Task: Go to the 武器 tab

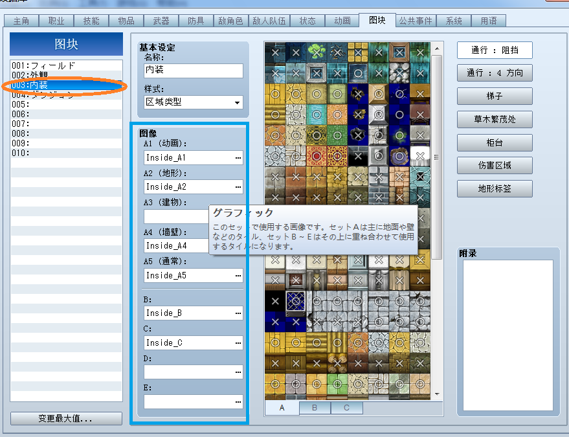Action: click(161, 21)
